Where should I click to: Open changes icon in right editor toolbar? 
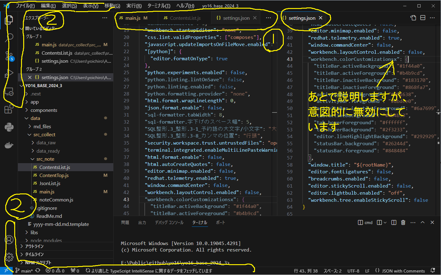pos(413,18)
